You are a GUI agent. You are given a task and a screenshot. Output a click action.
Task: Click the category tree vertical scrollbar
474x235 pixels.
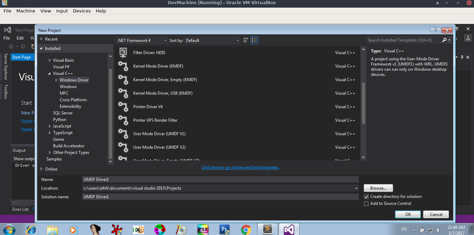[x=111, y=113]
